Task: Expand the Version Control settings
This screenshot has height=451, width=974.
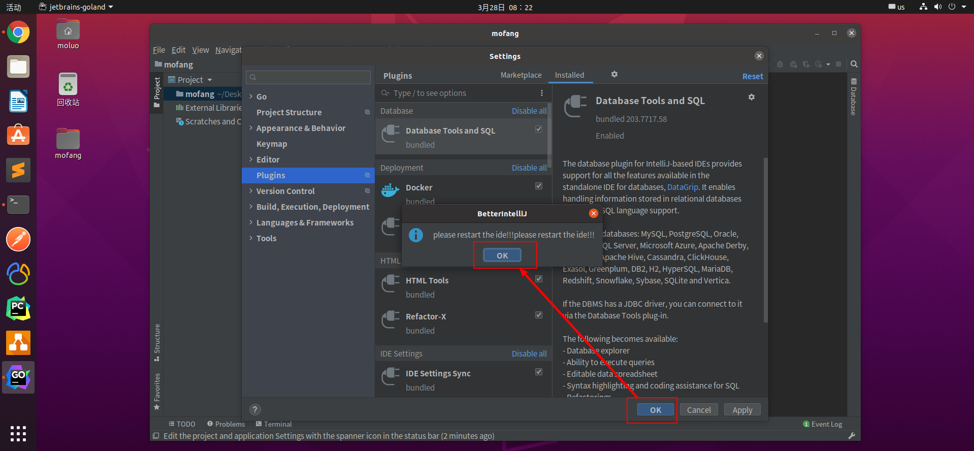Action: pos(251,190)
